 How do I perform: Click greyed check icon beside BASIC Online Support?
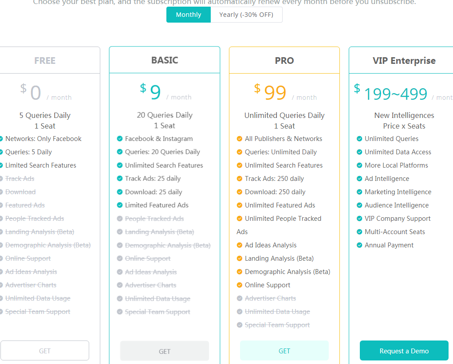click(119, 258)
